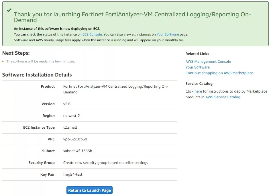Viewport: 271px width, 196px height.
Task: Click the Product name value in the table
Action: pyautogui.click(x=116, y=89)
